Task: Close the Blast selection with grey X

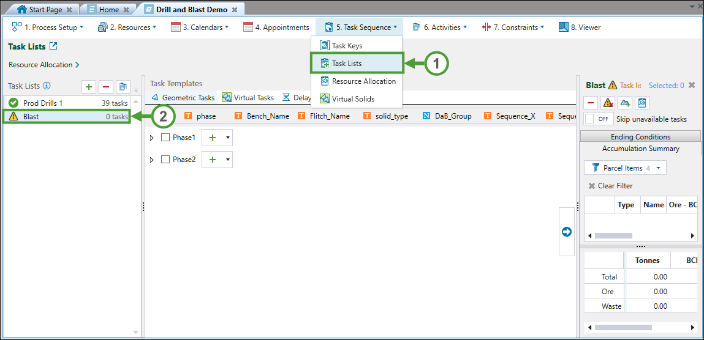Action: [x=692, y=85]
